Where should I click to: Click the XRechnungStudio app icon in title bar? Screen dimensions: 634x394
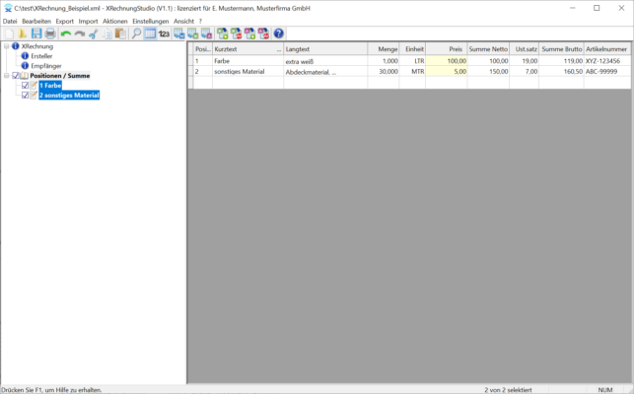(x=8, y=8)
